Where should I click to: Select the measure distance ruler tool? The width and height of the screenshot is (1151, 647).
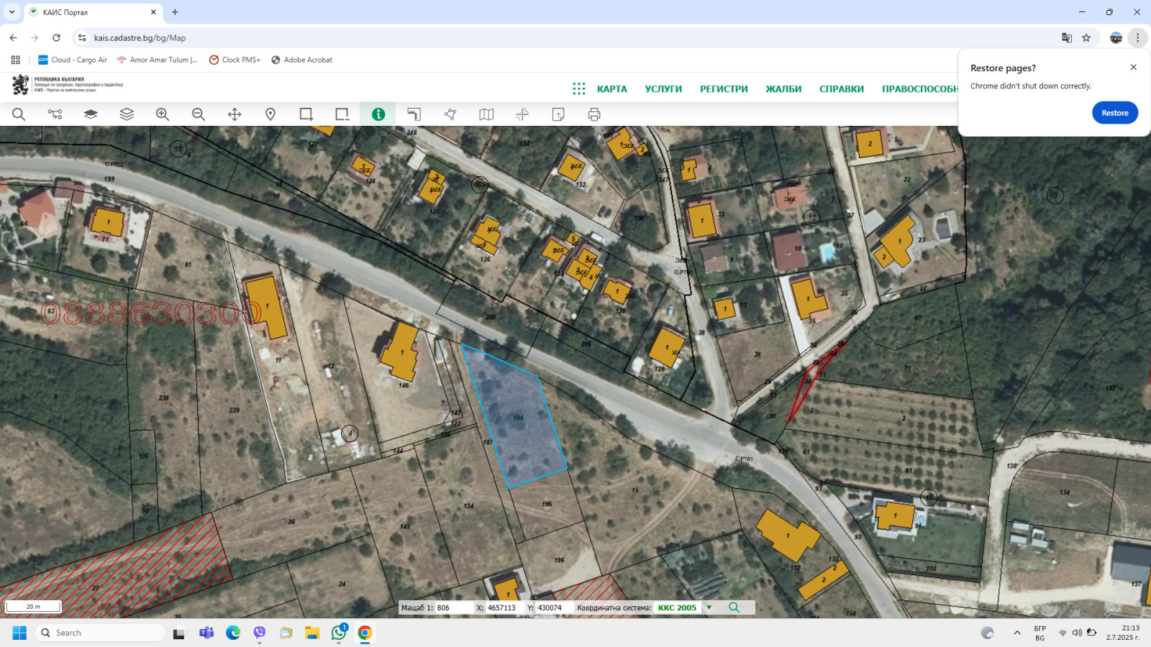[414, 114]
